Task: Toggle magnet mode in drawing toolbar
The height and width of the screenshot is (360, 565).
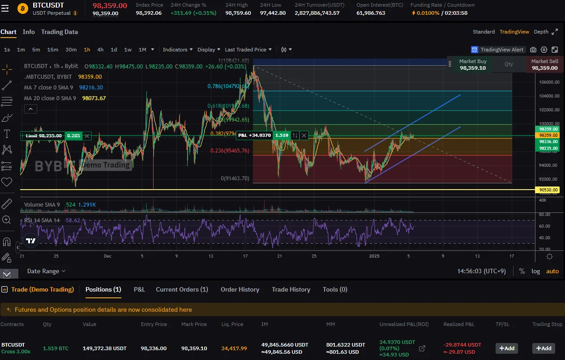Action: 7,242
